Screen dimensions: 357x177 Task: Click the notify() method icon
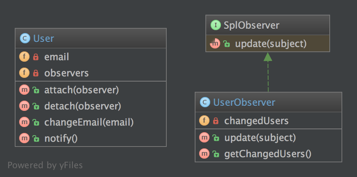[x=24, y=138]
